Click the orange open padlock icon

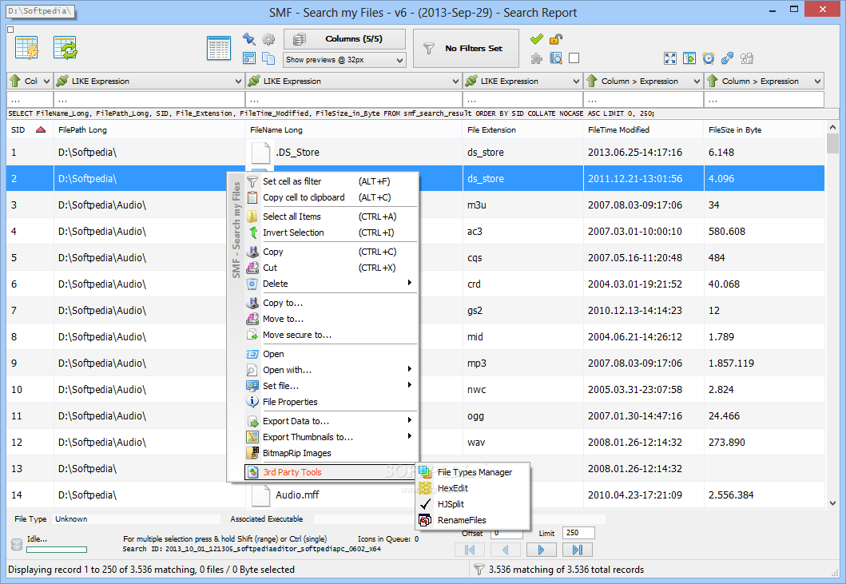tap(556, 39)
